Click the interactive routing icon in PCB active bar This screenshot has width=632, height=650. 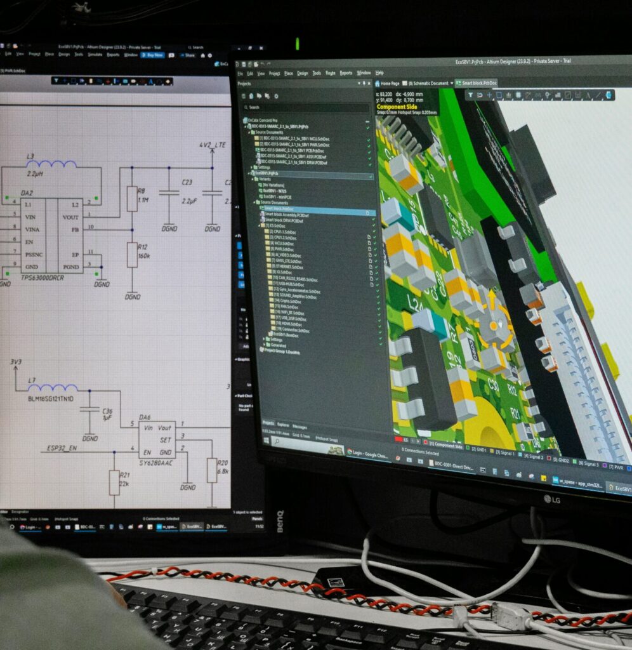[529, 95]
